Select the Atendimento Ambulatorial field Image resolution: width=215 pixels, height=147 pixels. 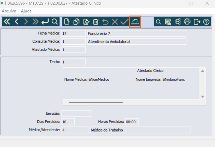click(x=137, y=42)
